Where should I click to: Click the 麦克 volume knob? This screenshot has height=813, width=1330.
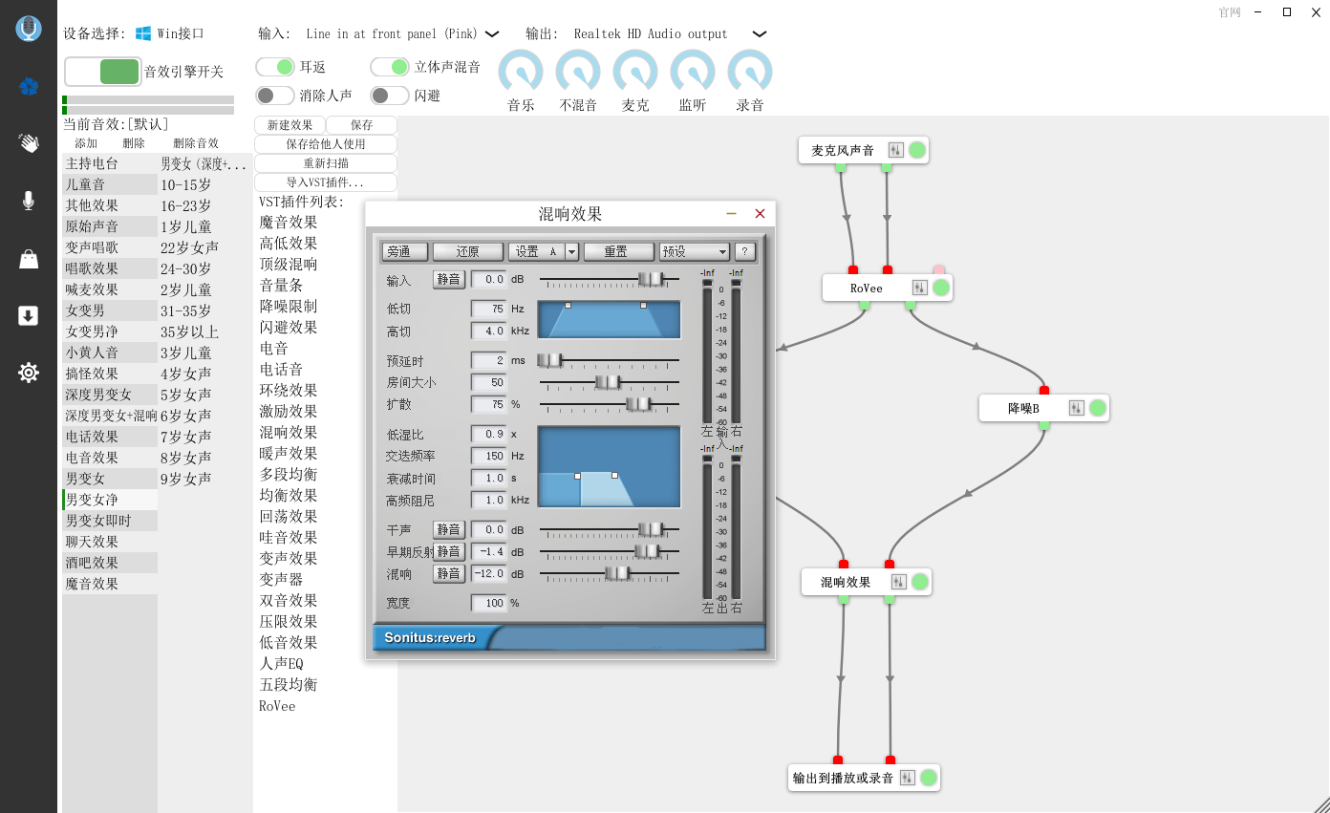point(635,72)
